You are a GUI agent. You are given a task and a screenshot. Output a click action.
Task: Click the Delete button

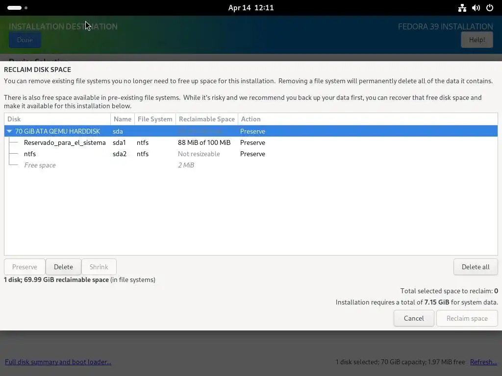click(63, 267)
